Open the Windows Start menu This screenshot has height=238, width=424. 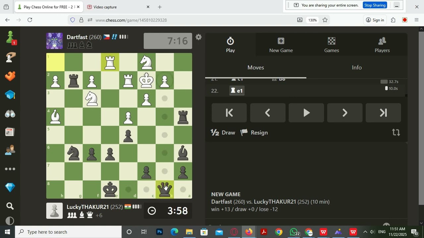[x=7, y=232]
